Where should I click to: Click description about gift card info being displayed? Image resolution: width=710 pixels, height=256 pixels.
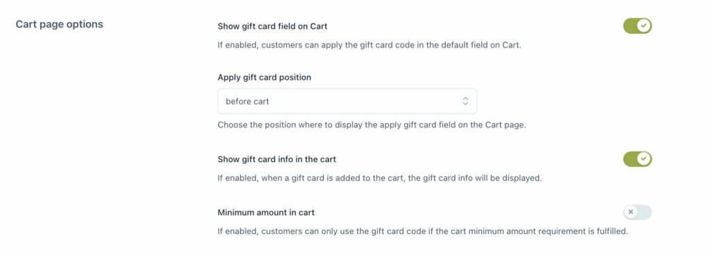(x=379, y=178)
